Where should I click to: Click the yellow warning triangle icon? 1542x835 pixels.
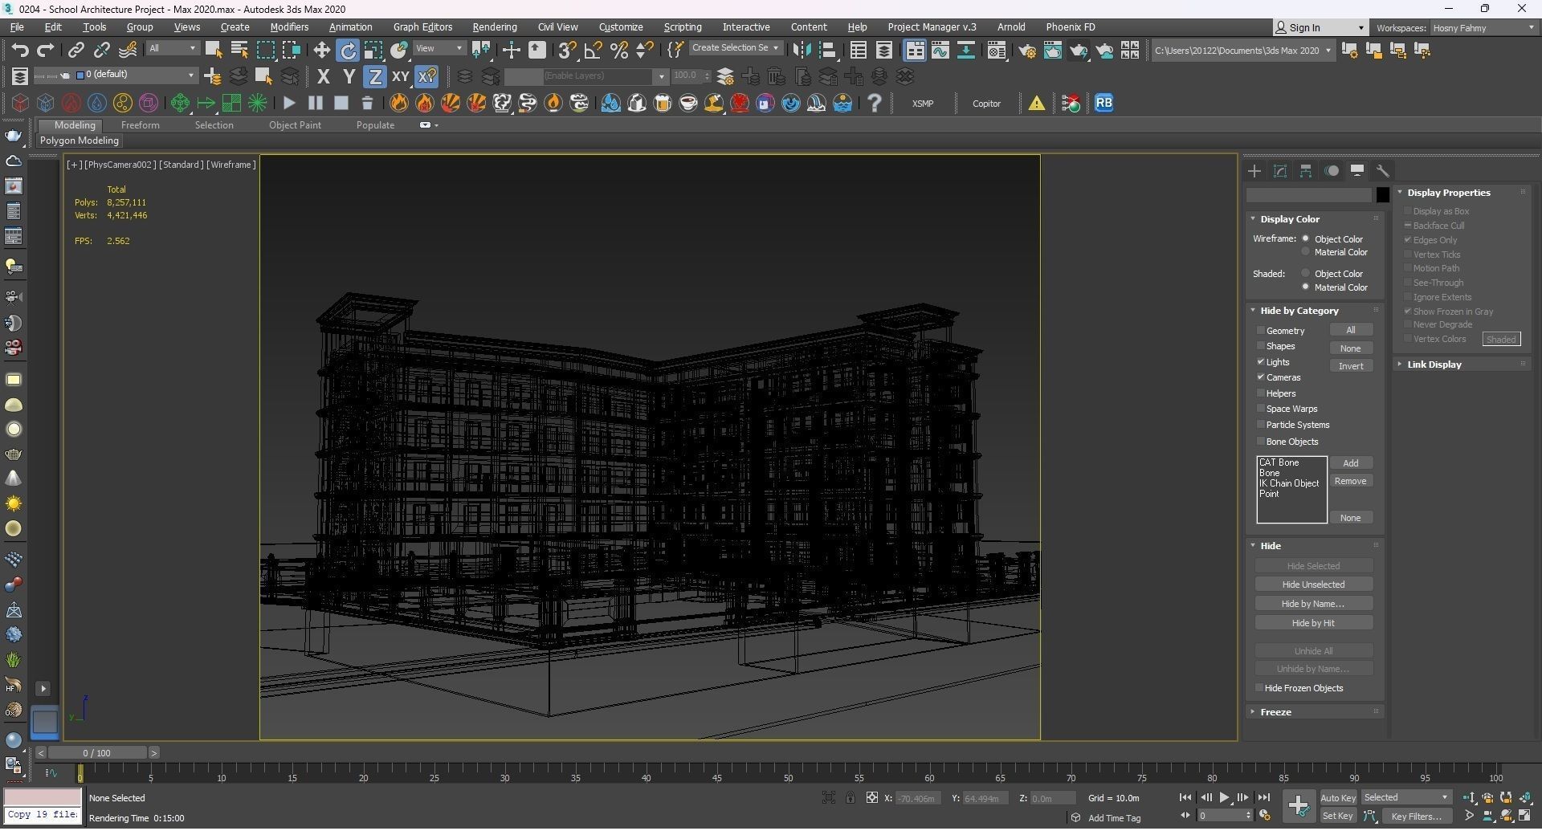click(1037, 103)
